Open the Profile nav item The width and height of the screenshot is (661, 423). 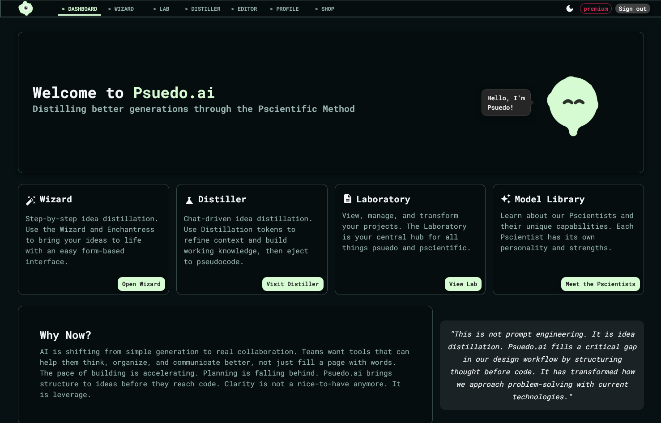(x=284, y=9)
